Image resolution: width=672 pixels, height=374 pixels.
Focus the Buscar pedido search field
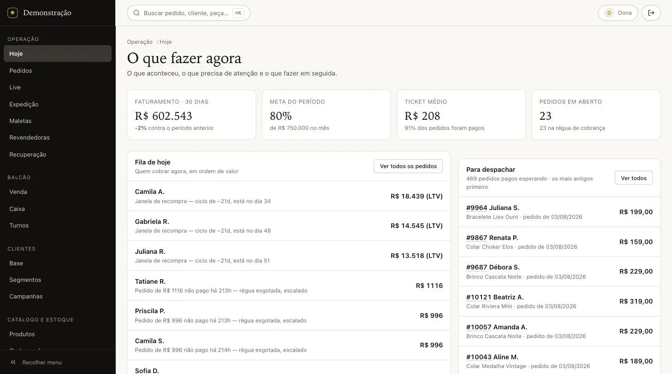pos(189,13)
